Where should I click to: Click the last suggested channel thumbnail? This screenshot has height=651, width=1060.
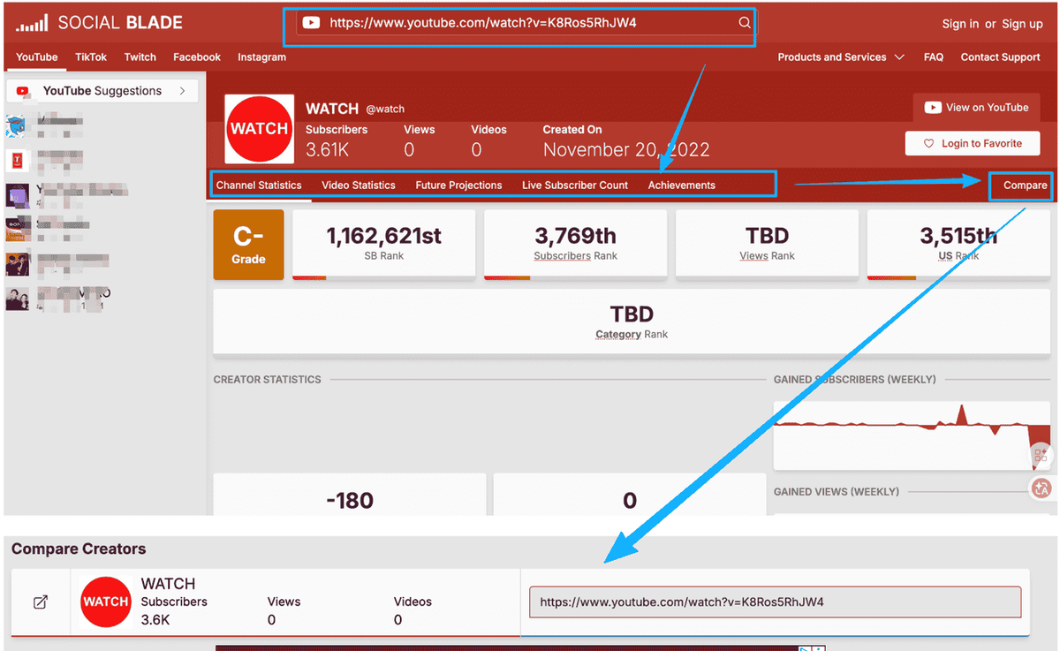18,298
